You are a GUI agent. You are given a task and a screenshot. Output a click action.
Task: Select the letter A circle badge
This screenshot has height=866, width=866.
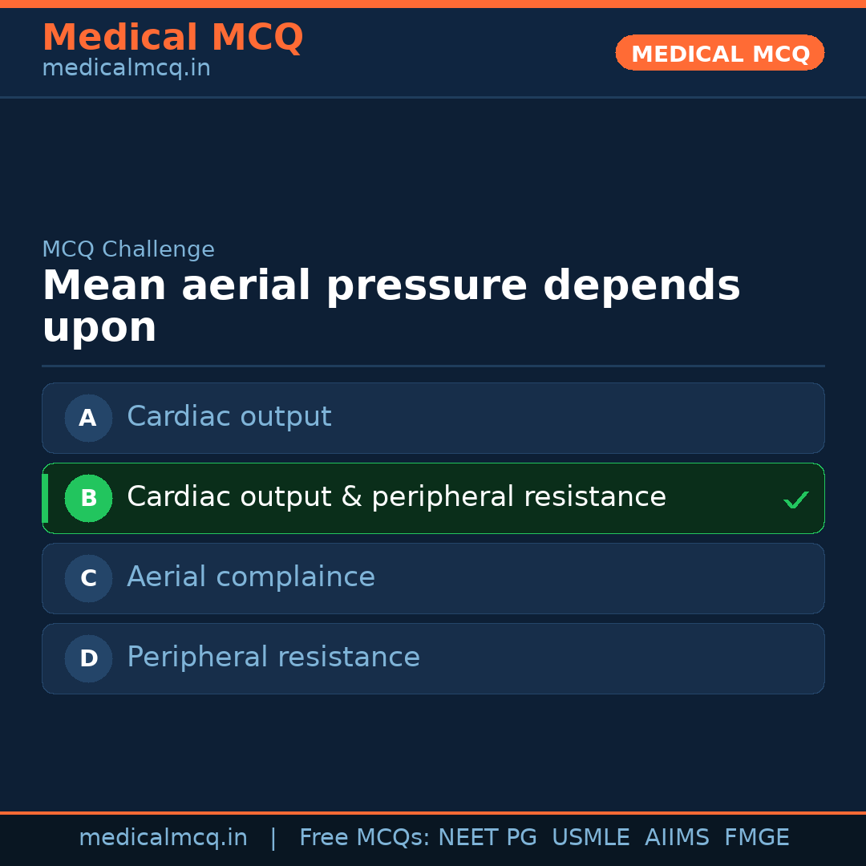pyautogui.click(x=88, y=418)
